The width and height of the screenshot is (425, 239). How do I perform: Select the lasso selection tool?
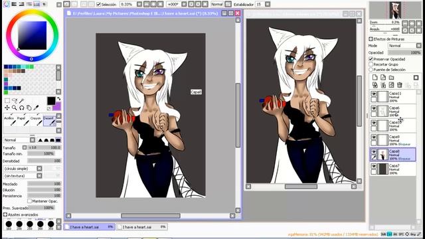point(15,101)
